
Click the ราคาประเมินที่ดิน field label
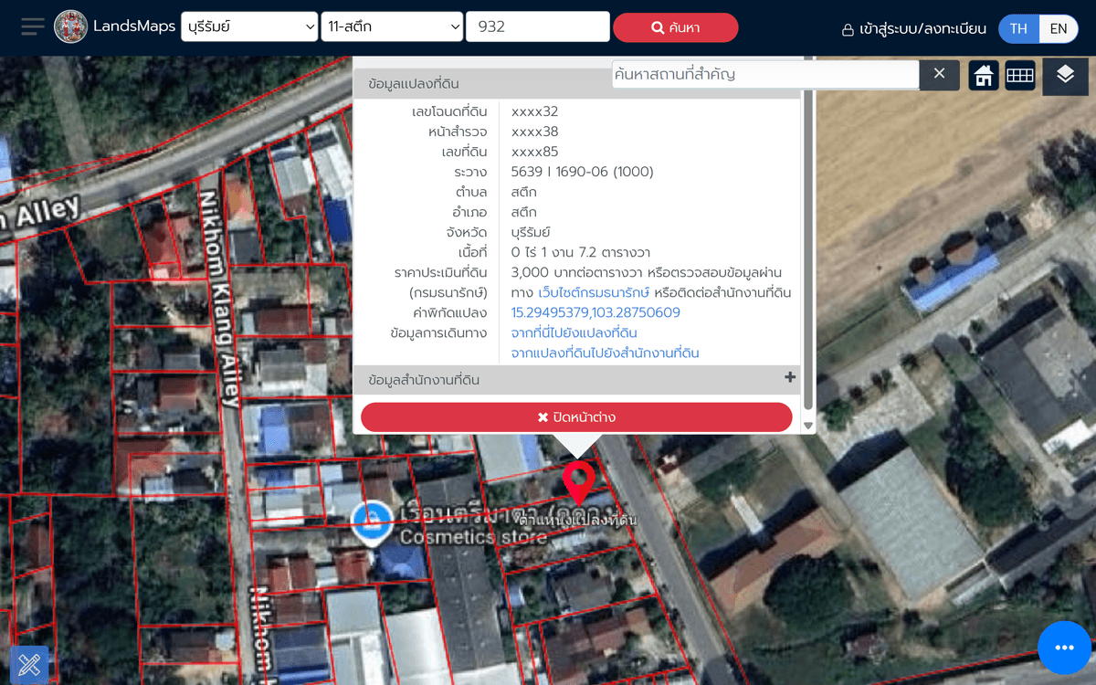[x=441, y=272]
